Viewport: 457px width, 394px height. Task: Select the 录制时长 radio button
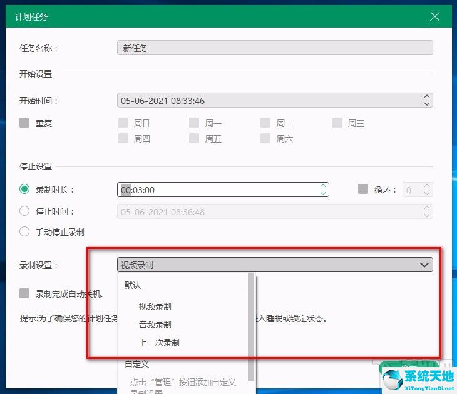click(24, 189)
